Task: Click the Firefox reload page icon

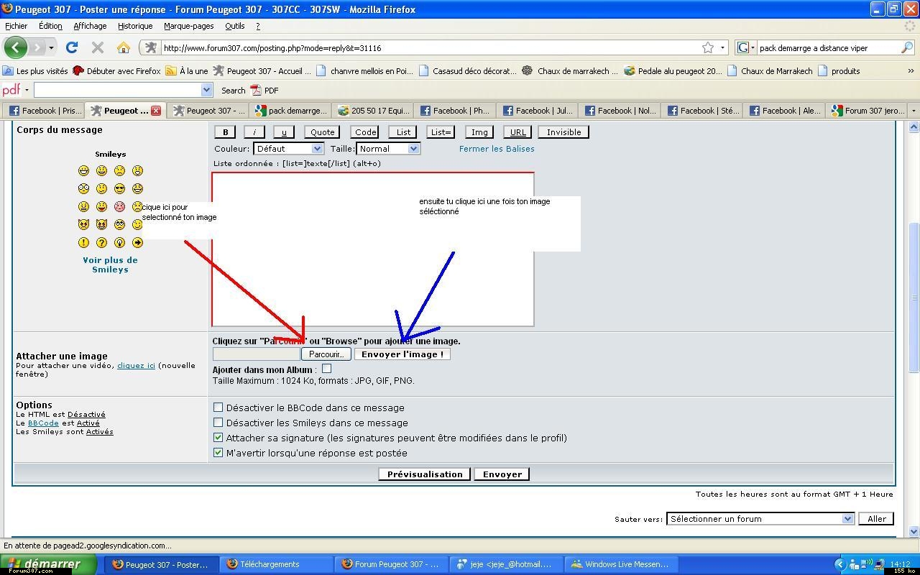Action: coord(71,47)
